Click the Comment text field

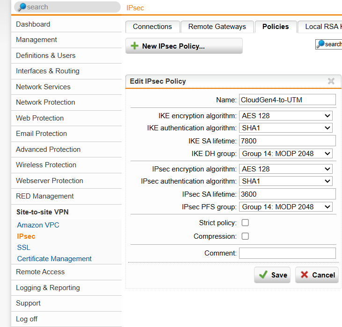pos(287,253)
